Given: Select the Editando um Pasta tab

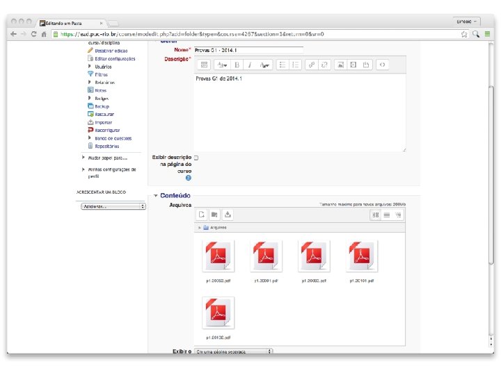Looking at the screenshot, I should tap(70, 24).
